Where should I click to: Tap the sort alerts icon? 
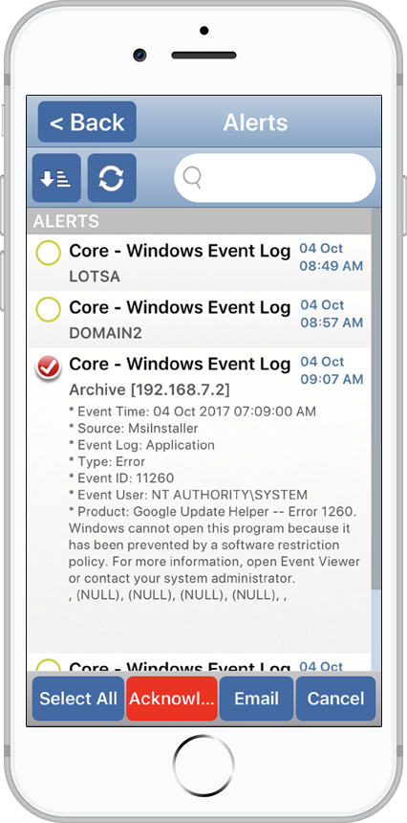point(56,178)
